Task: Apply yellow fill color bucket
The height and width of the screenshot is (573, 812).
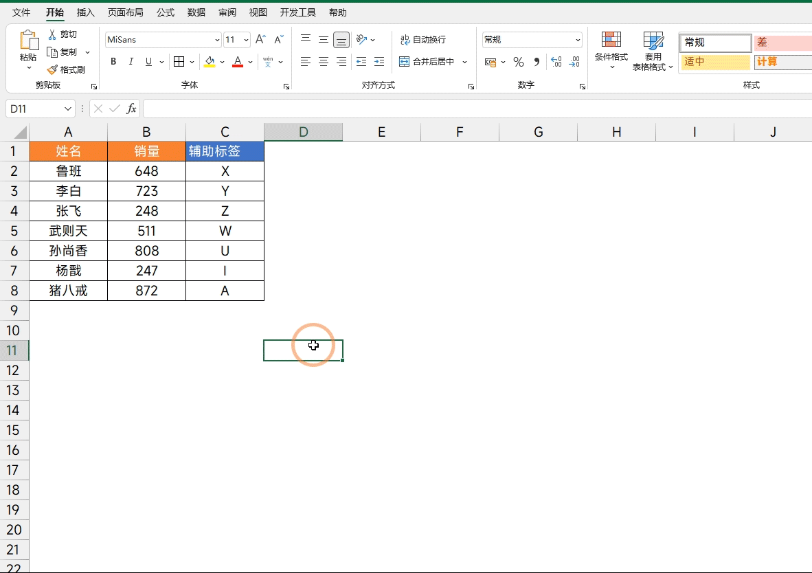Action: (x=210, y=62)
